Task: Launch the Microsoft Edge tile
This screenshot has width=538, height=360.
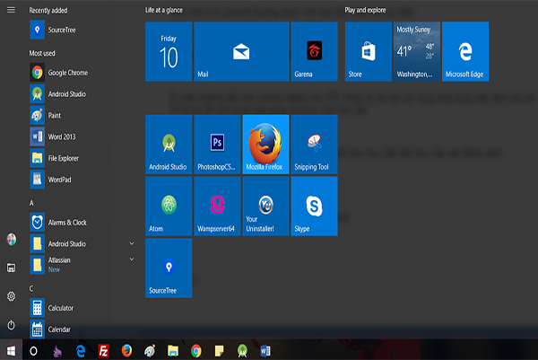Action: click(465, 51)
